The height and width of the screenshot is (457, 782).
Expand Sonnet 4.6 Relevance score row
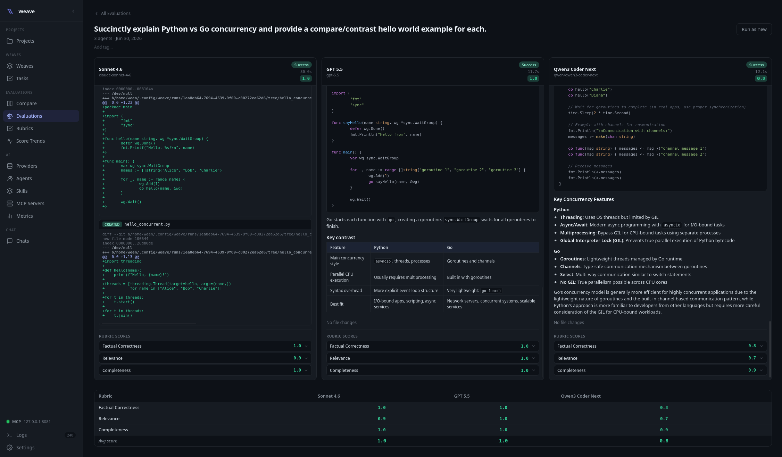tap(205, 358)
